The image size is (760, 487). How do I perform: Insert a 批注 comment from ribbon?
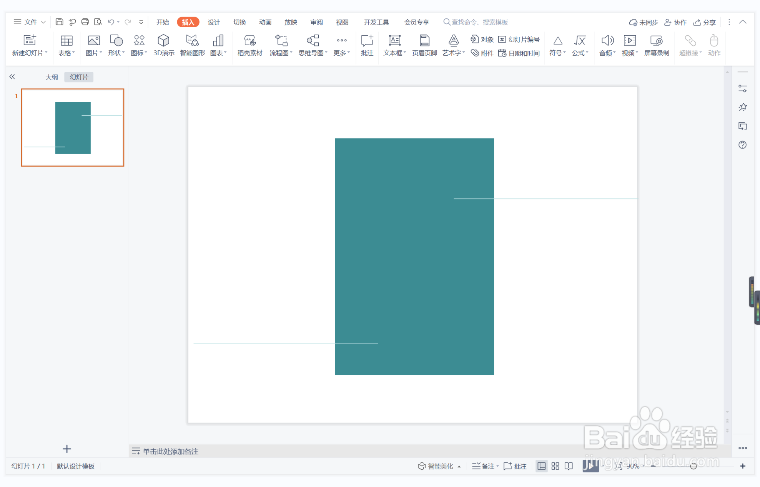367,45
